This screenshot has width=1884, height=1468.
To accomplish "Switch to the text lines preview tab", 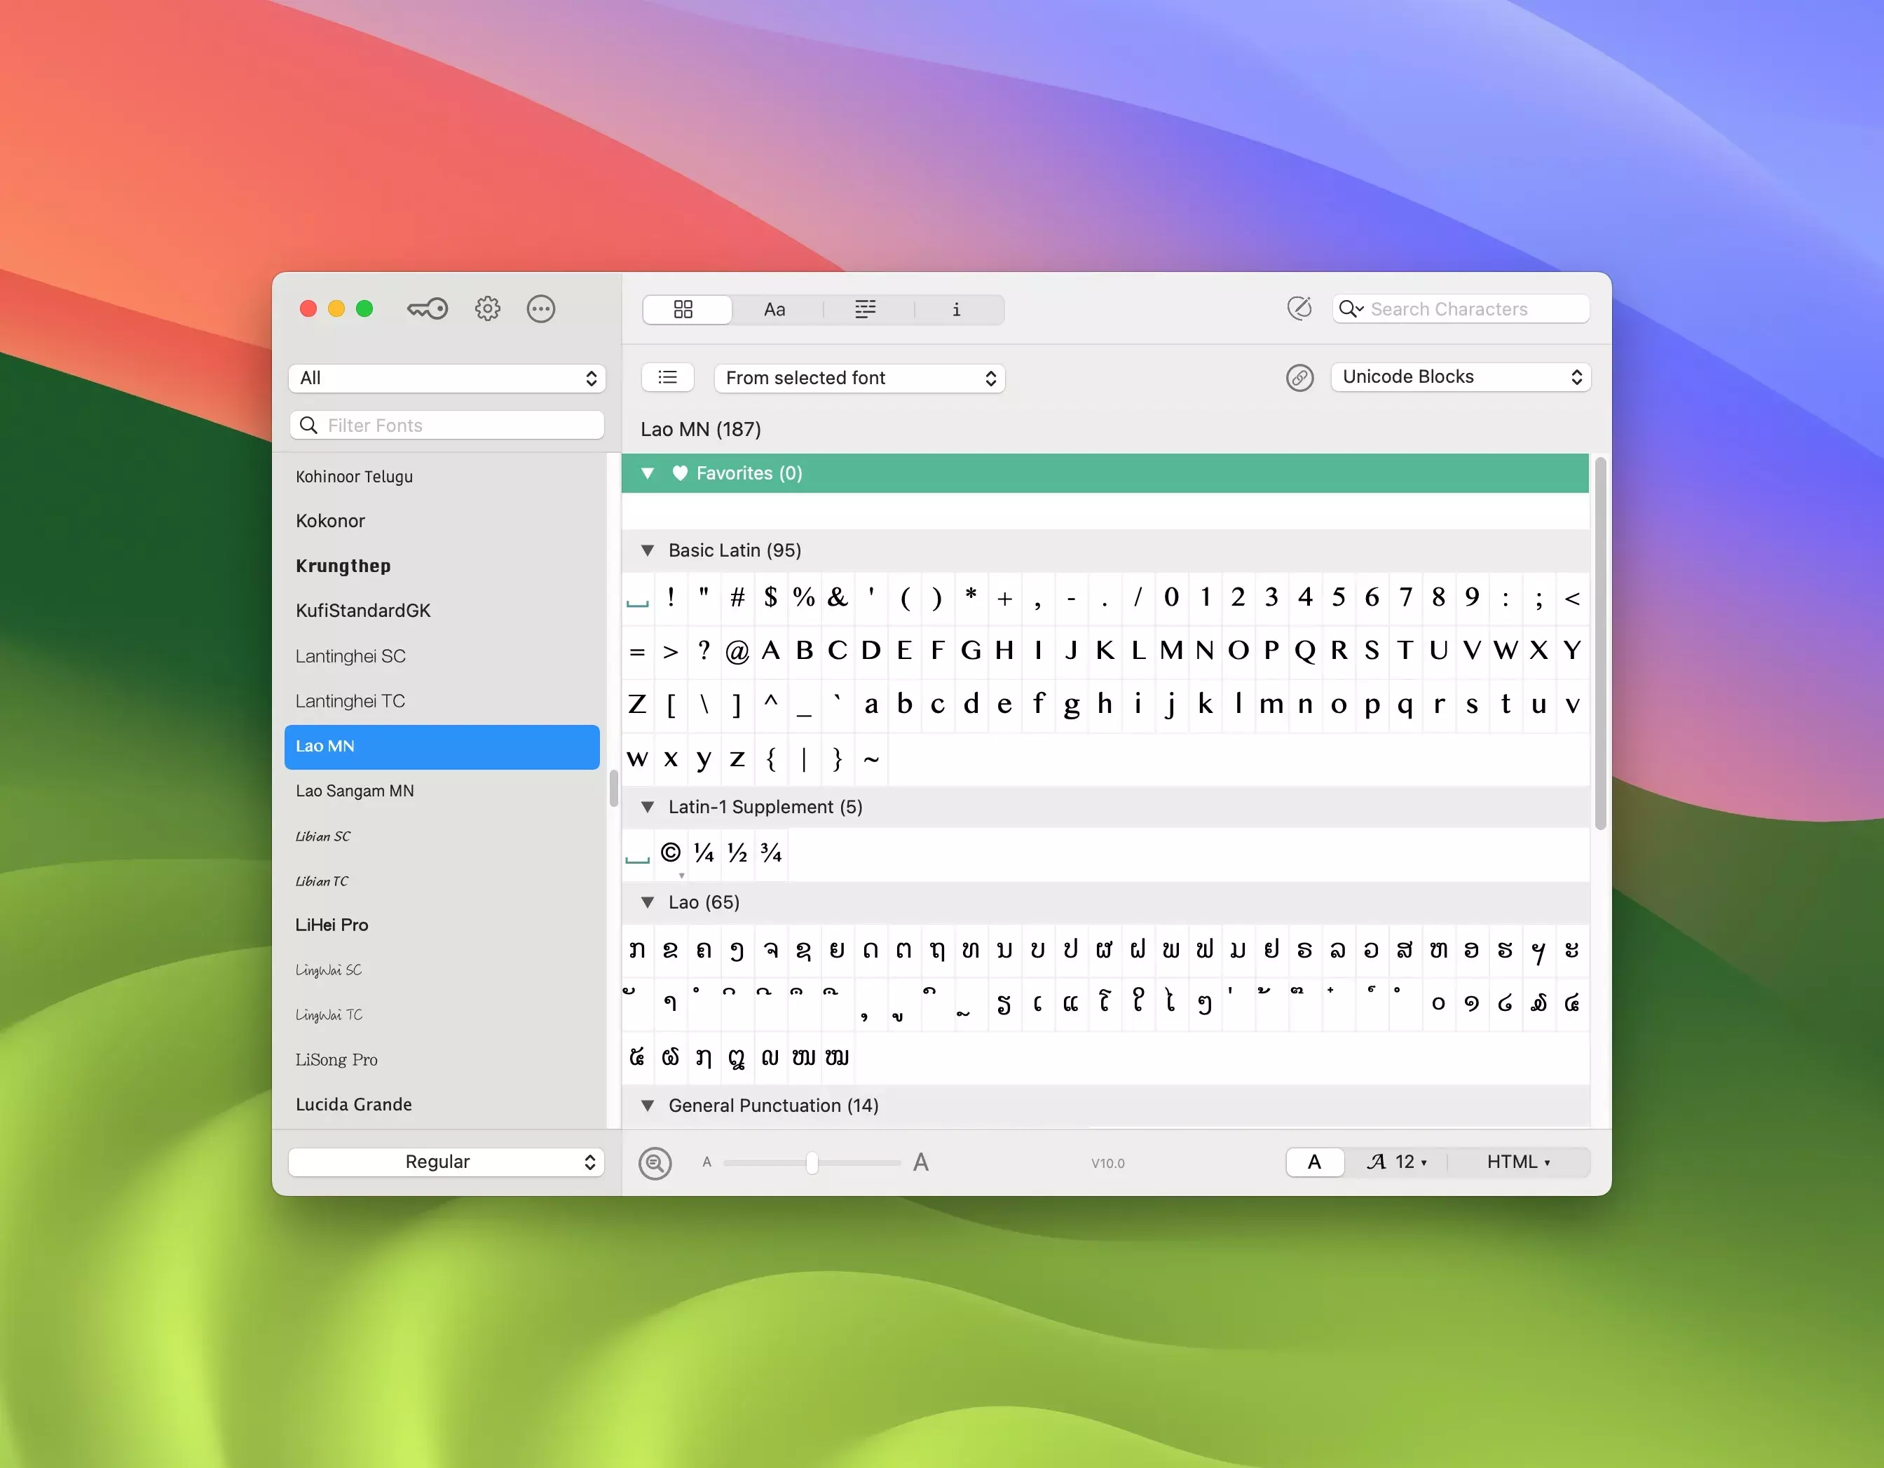I will tap(865, 309).
